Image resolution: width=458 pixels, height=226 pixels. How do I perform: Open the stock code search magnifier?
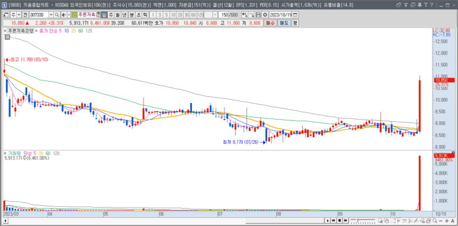57,15
